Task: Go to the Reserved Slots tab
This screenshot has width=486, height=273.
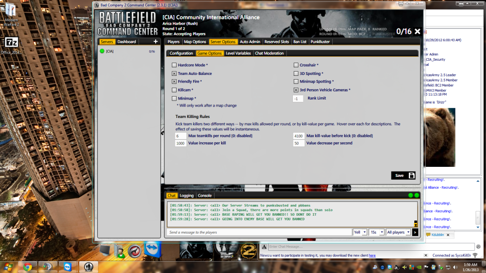Action: [277, 42]
